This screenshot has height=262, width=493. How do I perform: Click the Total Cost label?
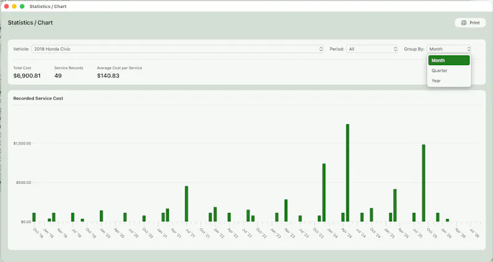click(x=22, y=68)
